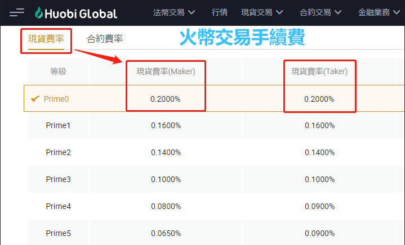Screen dimensions: 405x245
Task: Switch to the 合約費率 tab
Action: point(105,39)
